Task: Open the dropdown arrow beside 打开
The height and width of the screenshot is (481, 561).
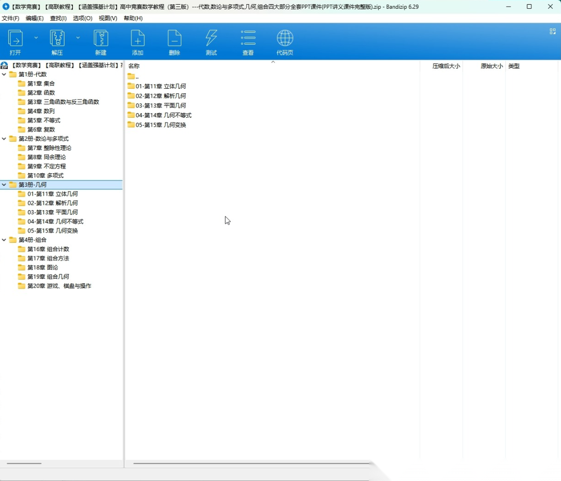Action: [36, 37]
